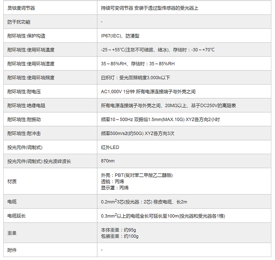
Task: Click the 附件 row label
Action: click(12, 250)
